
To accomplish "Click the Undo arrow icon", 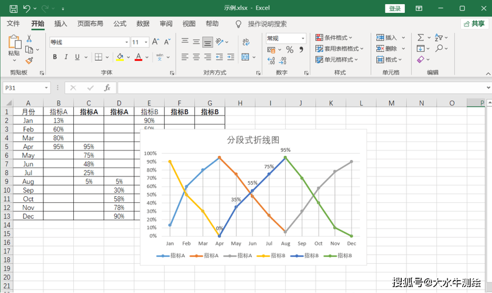I will (27, 9).
